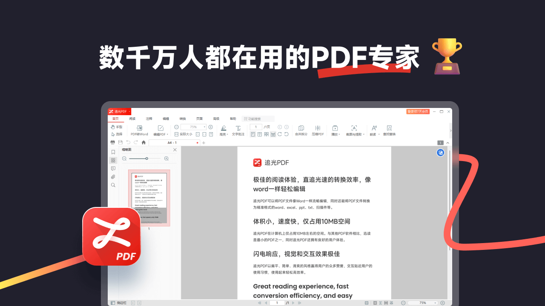Open the 帮助 tab
Image resolution: width=545 pixels, height=306 pixels.
233,119
